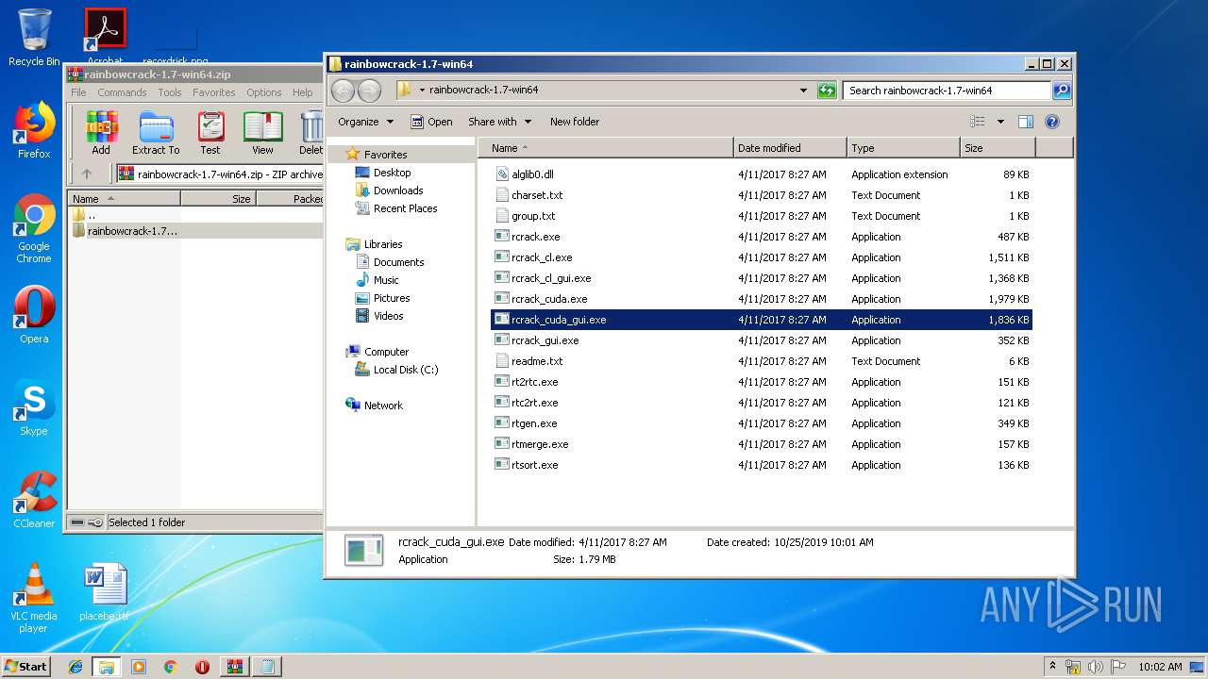
Task: Open Google Chrome desktop shortcut
Action: pos(34,229)
